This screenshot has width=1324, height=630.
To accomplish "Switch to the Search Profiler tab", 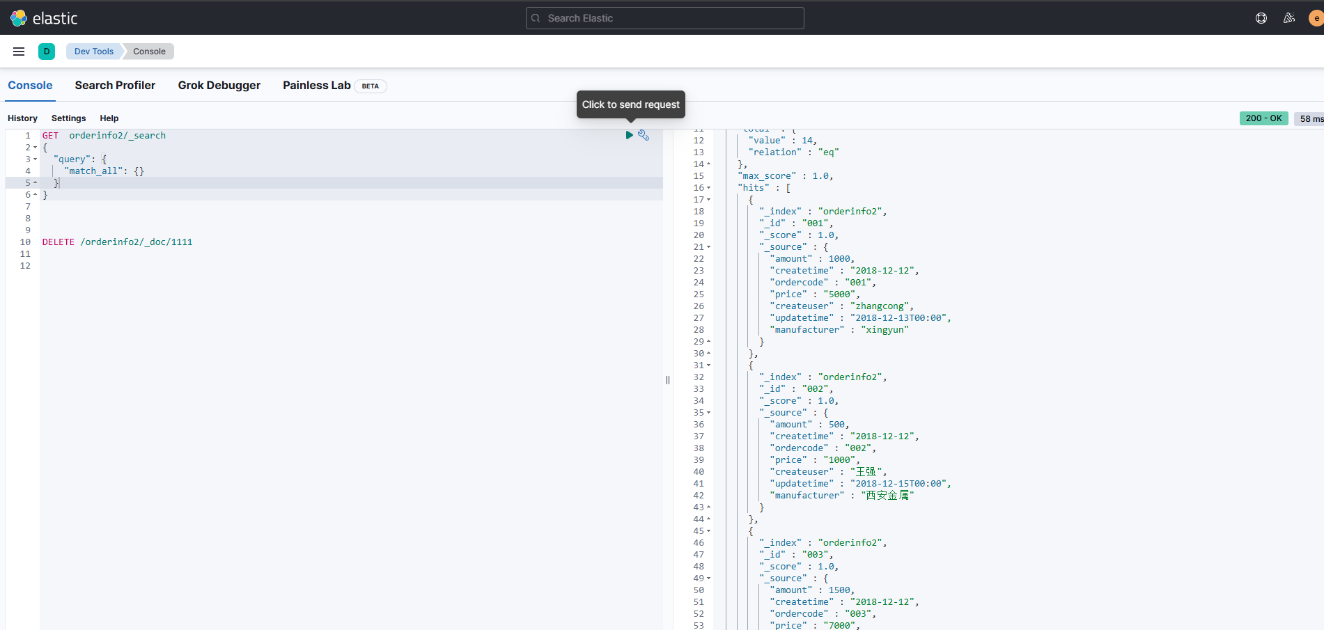I will (x=115, y=85).
